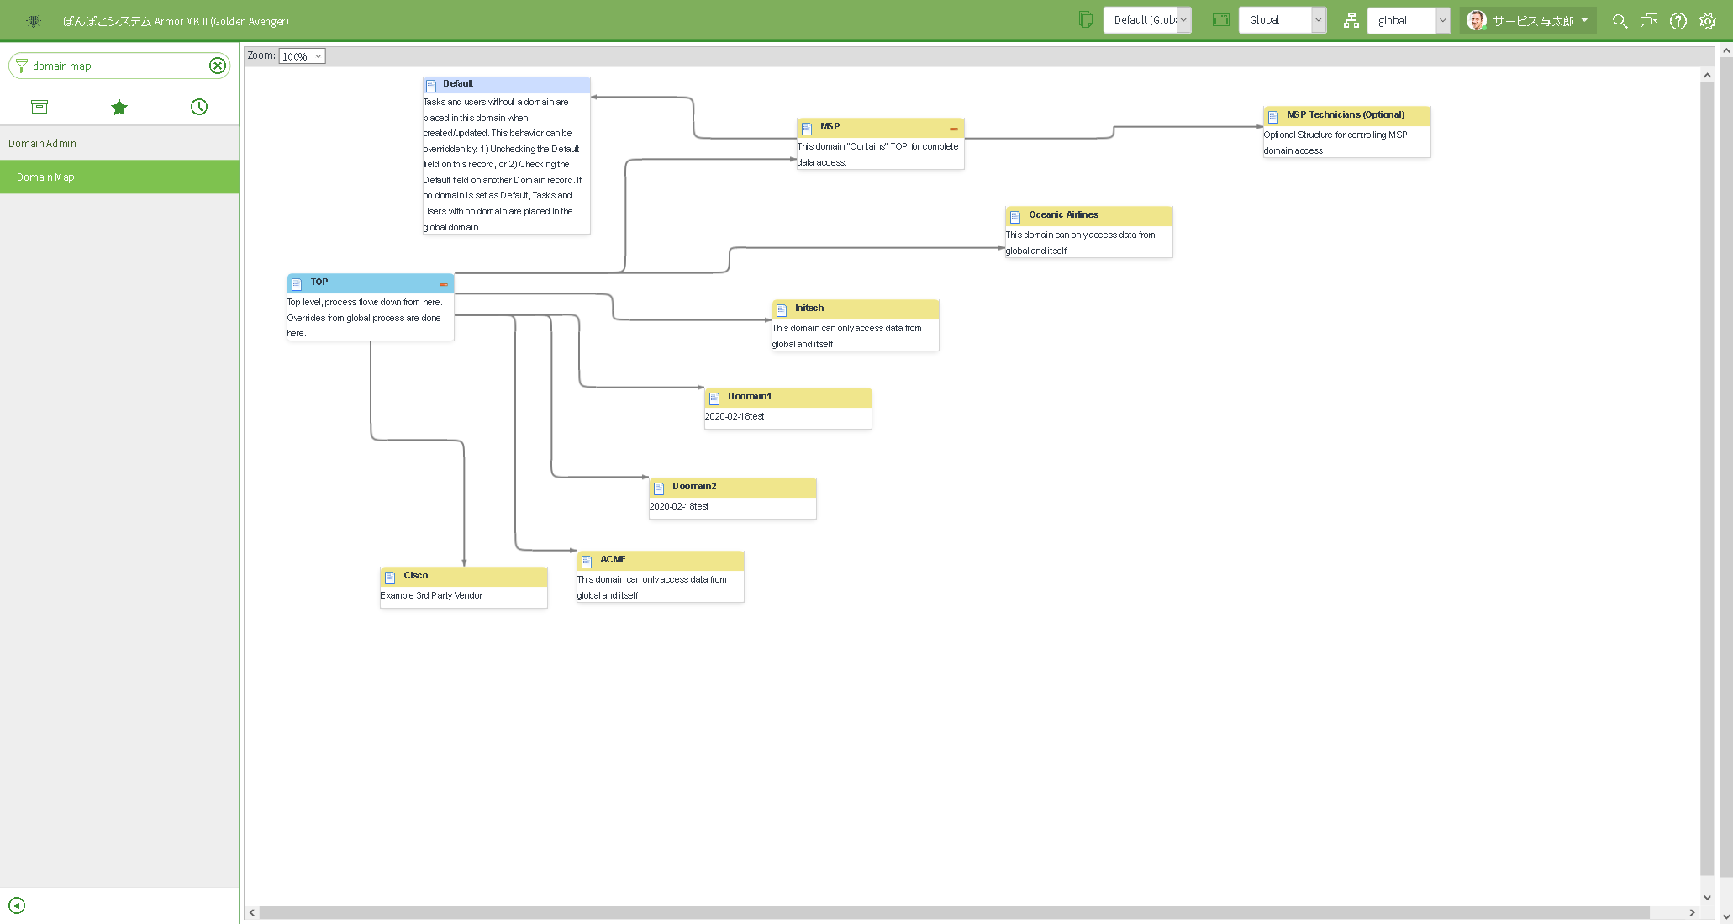Open help via the question mark icon
Screen dimensions: 1733x924
(1678, 20)
